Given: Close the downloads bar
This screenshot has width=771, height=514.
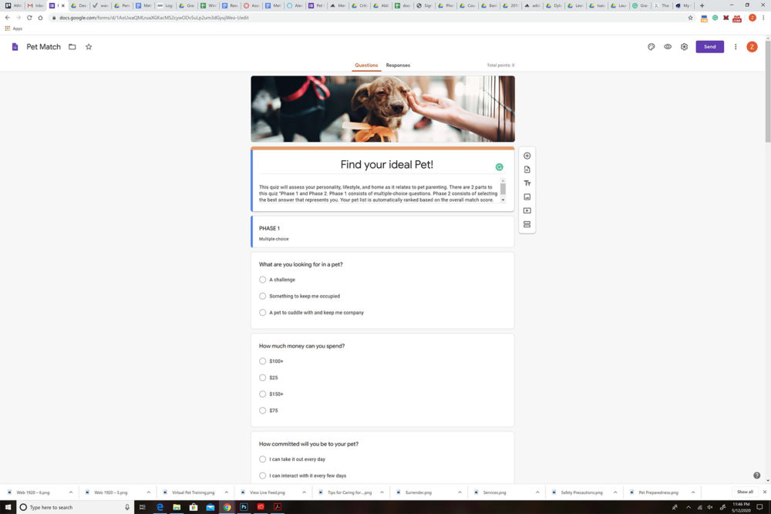Looking at the screenshot, I should 765,492.
